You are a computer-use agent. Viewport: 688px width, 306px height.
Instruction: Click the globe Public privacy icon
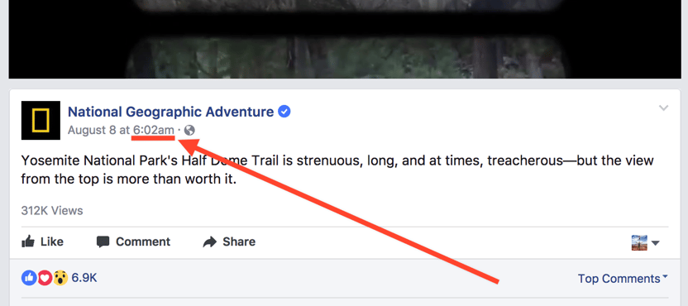(189, 131)
